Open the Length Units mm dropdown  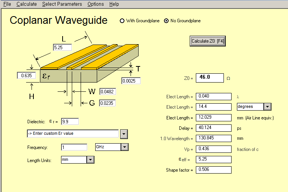point(90,160)
